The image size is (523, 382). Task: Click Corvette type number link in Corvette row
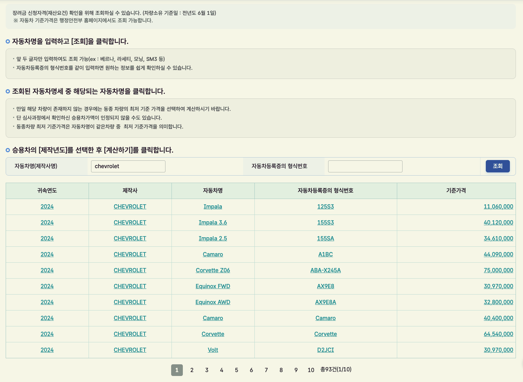point(325,334)
